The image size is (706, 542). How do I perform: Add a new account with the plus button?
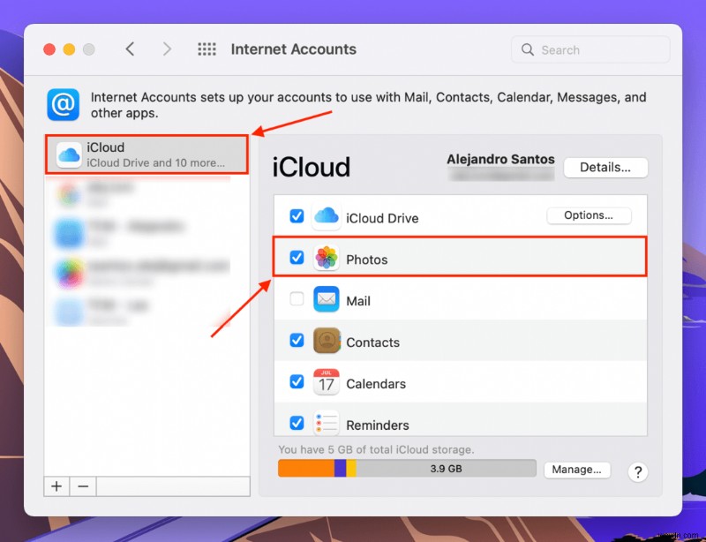(x=56, y=486)
